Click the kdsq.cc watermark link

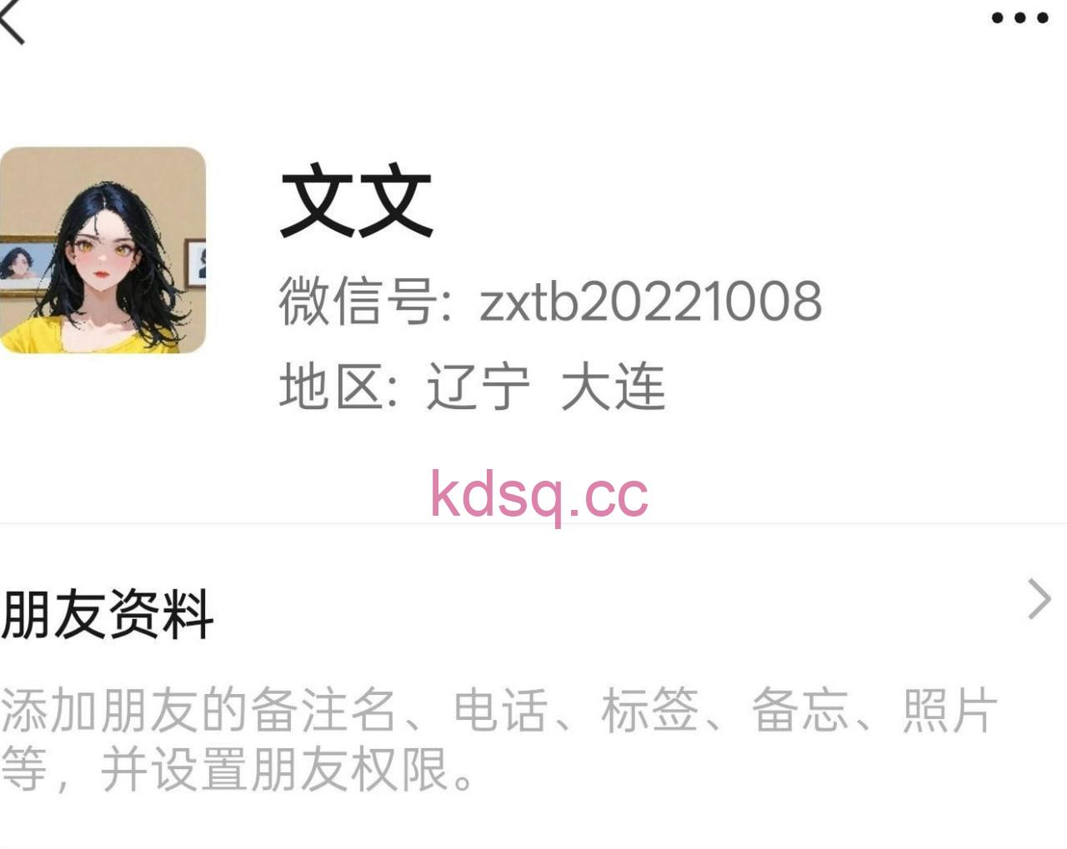coord(539,494)
